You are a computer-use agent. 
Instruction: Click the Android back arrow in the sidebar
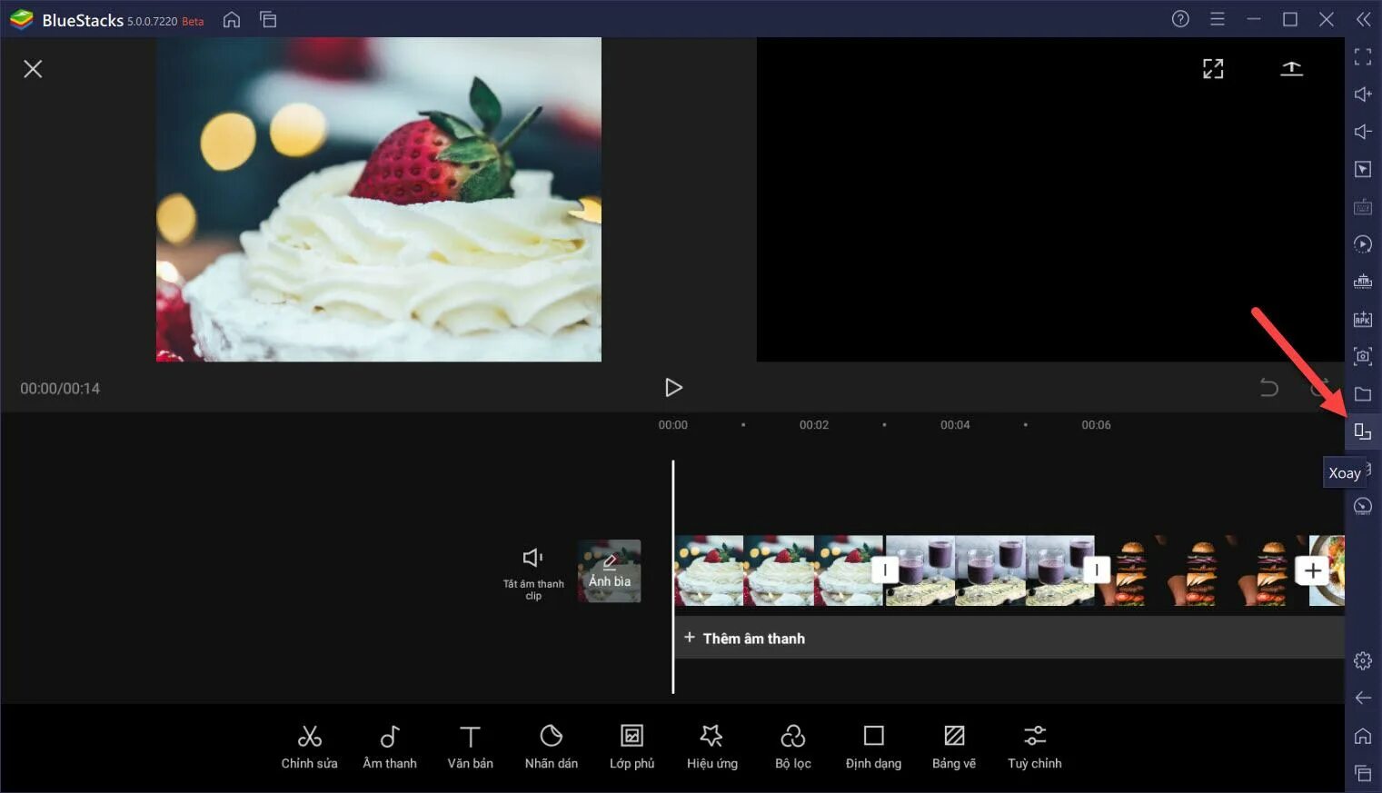pos(1363,698)
